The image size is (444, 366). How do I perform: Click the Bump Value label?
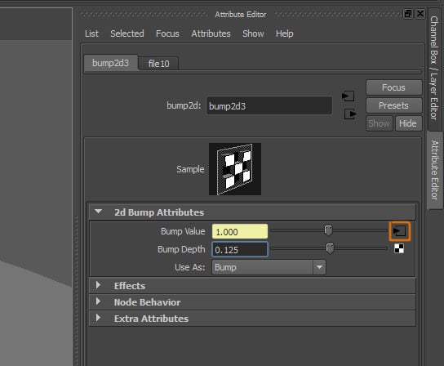point(183,231)
